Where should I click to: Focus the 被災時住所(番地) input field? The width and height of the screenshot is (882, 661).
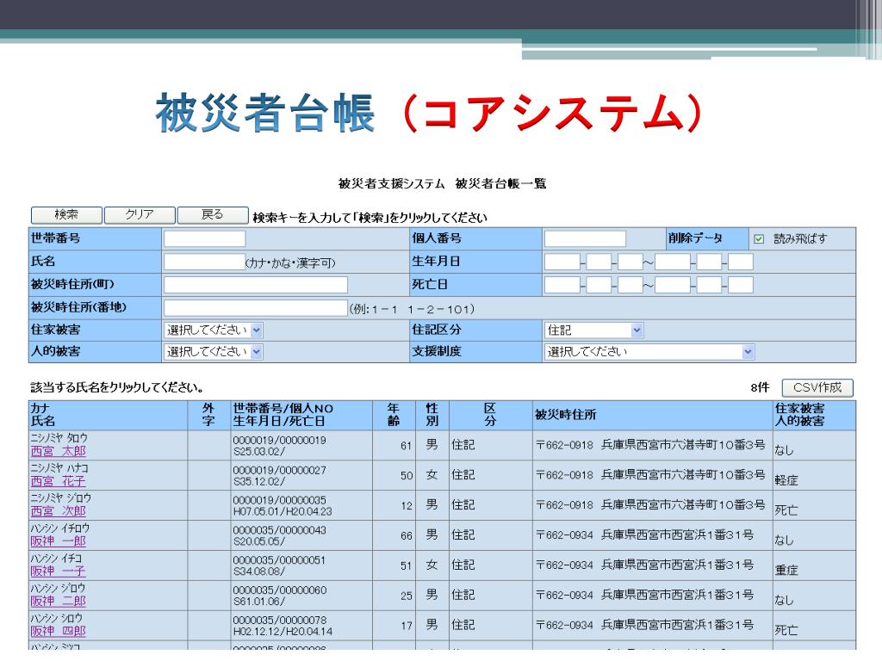coord(255,307)
